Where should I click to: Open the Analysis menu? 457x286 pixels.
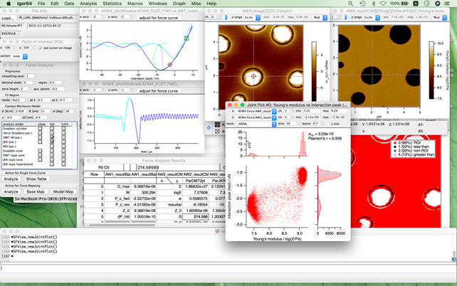pos(88,4)
